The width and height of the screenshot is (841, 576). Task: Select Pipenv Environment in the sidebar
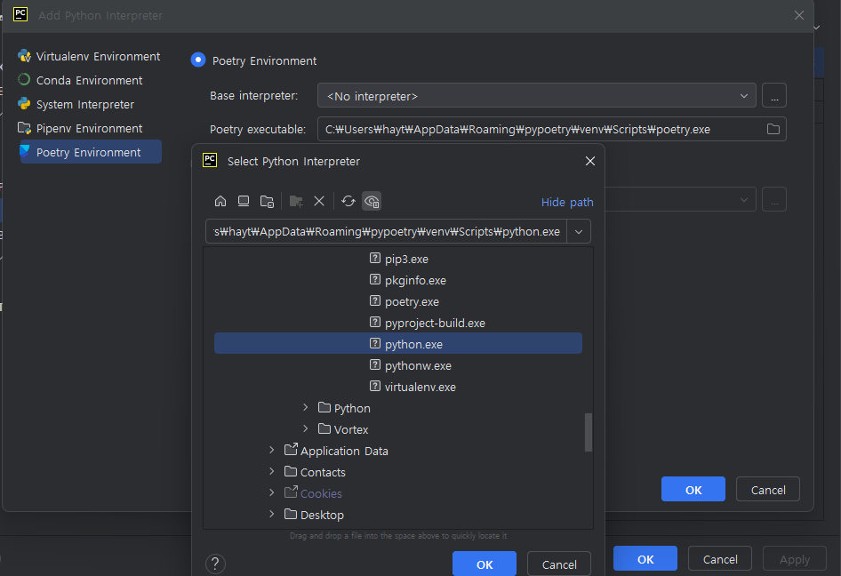90,129
